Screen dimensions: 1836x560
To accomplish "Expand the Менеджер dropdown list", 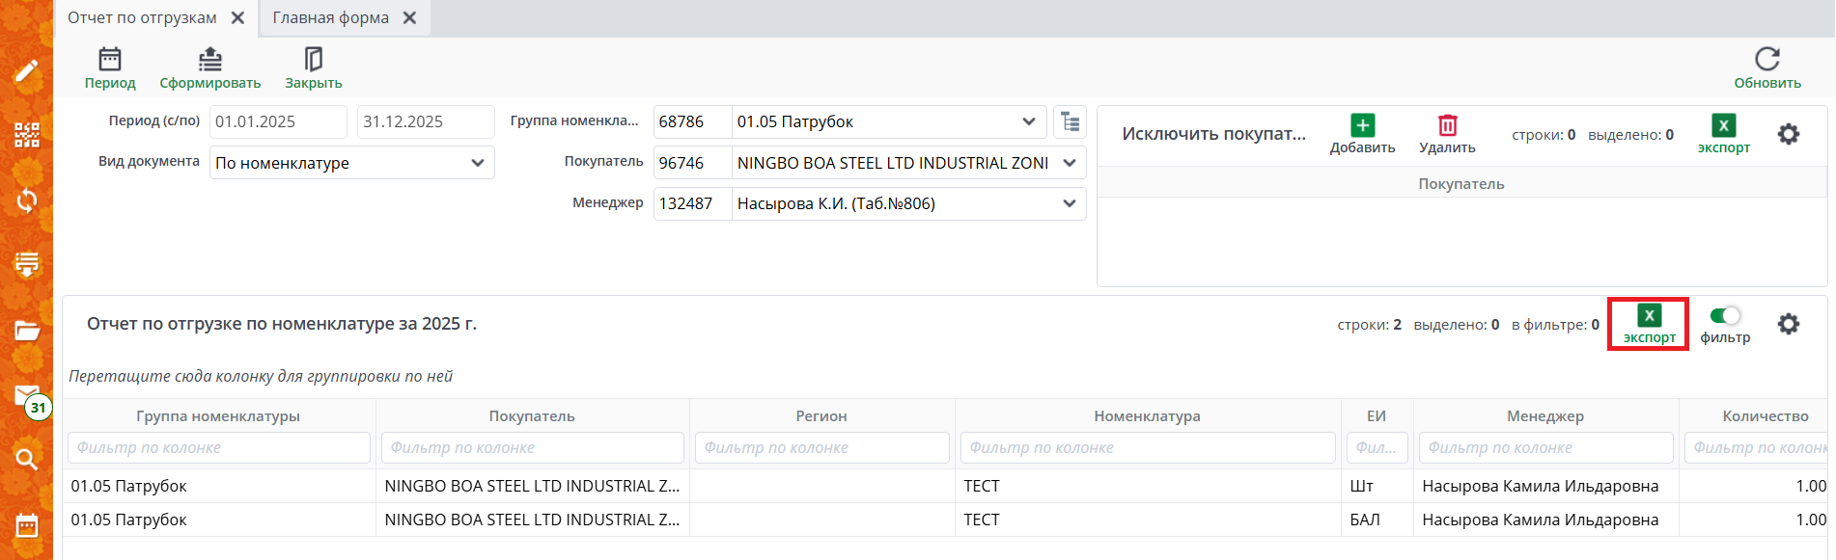I will click(x=1070, y=203).
